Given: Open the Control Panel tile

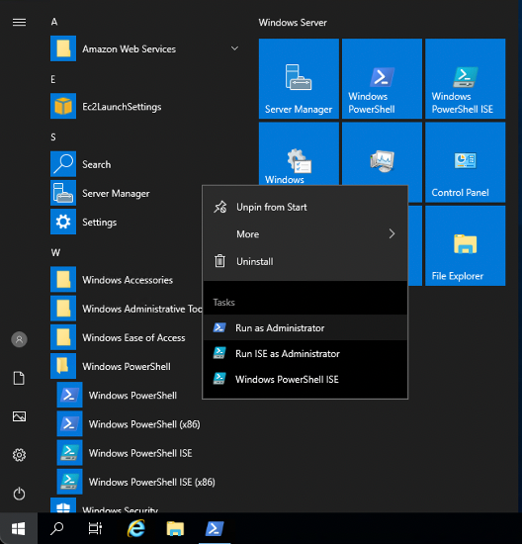Looking at the screenshot, I should point(465,162).
